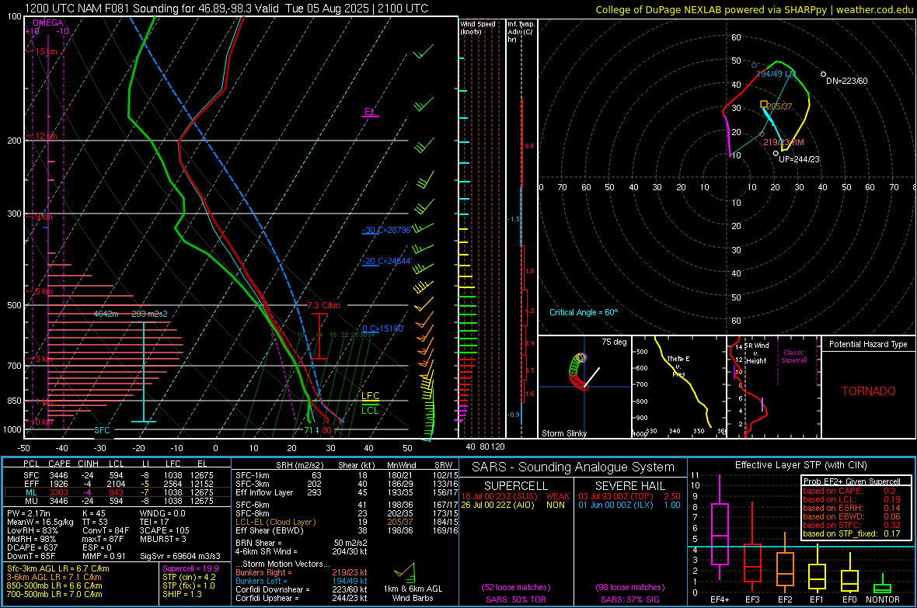Select the SFC-1km shear row
The image size is (917, 608).
tap(347, 475)
